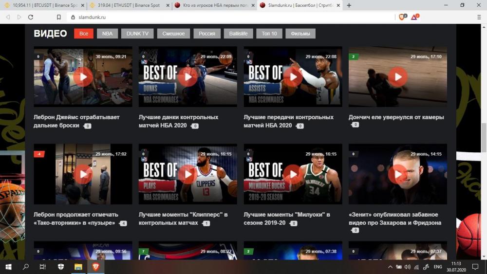The width and height of the screenshot is (487, 274).
Task: Reload the slamdunk.ru page
Action: (x=31, y=17)
